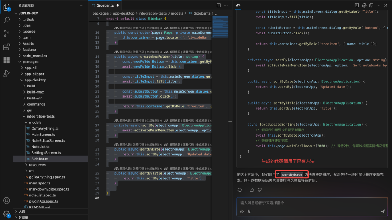
Task: Start a new chat with the plus icon
Action: pyautogui.click(x=357, y=5)
